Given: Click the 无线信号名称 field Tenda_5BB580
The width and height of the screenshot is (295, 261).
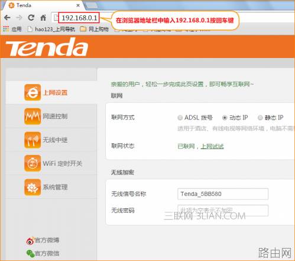Looking at the screenshot, I should (223, 194).
